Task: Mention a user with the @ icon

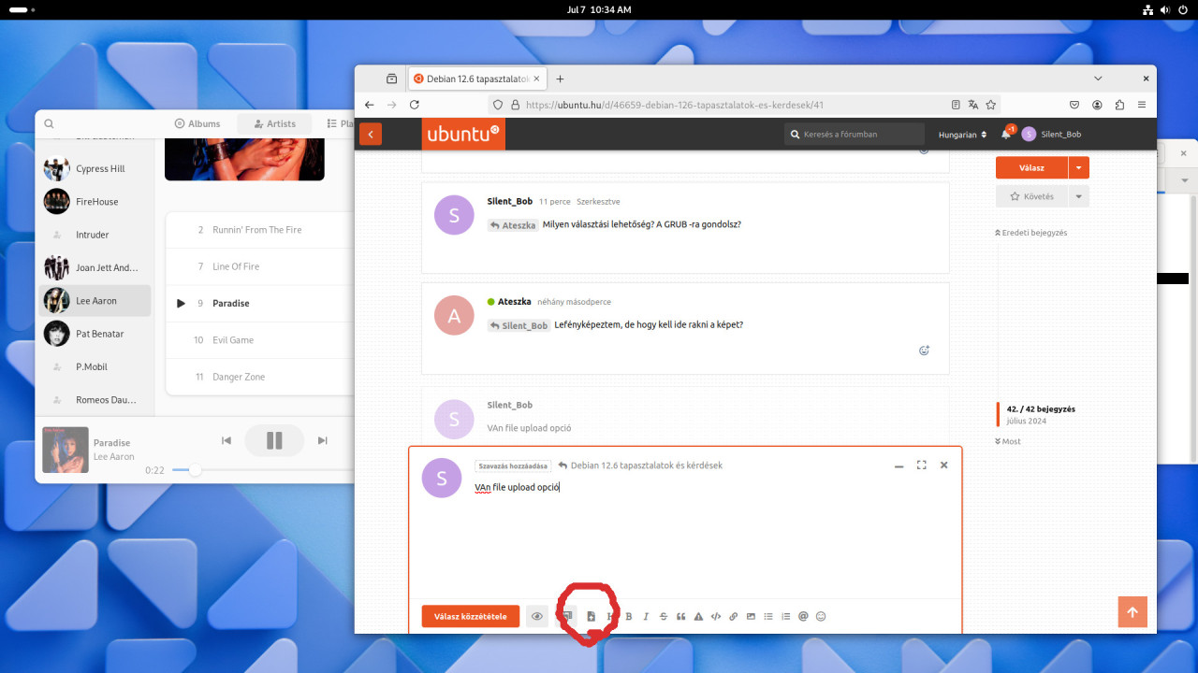Action: point(803,616)
